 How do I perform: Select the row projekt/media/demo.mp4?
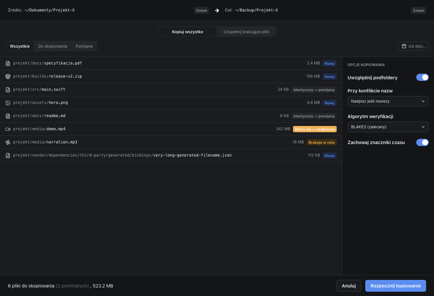pos(171,129)
